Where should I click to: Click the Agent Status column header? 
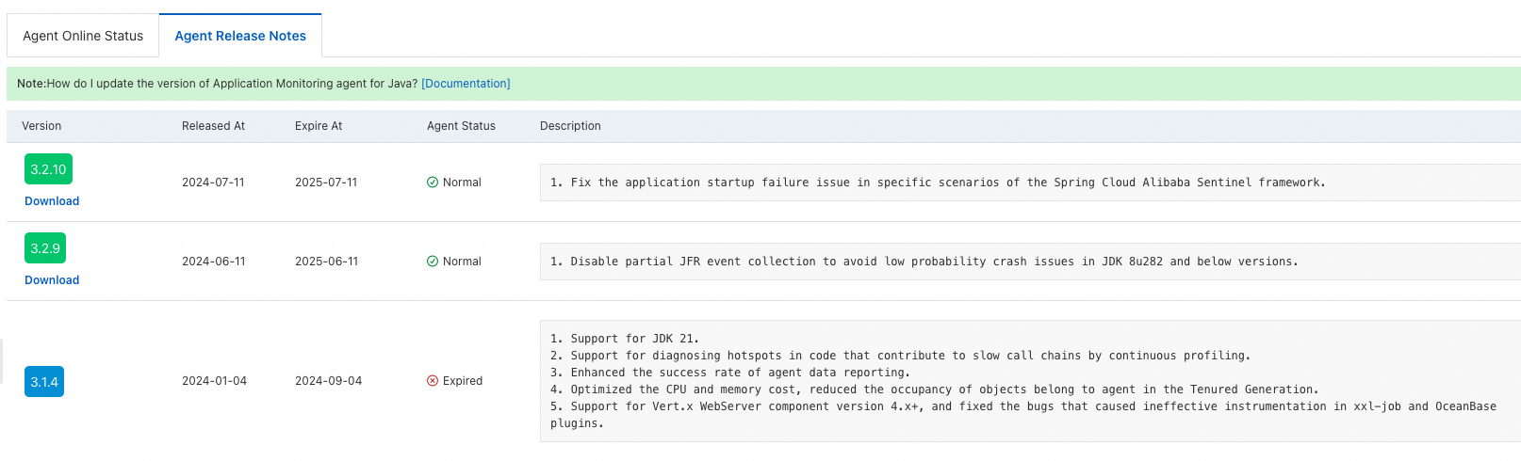461,126
